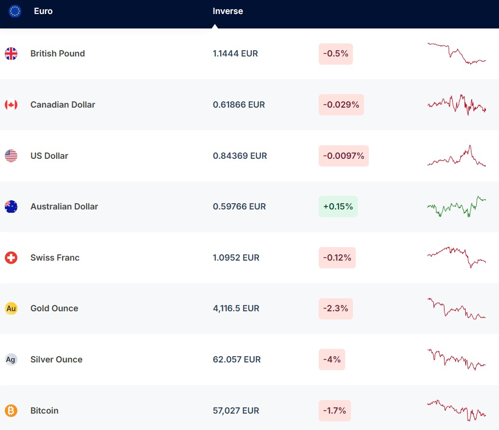
Task: Click the Canadian flag icon
Action: click(x=11, y=105)
